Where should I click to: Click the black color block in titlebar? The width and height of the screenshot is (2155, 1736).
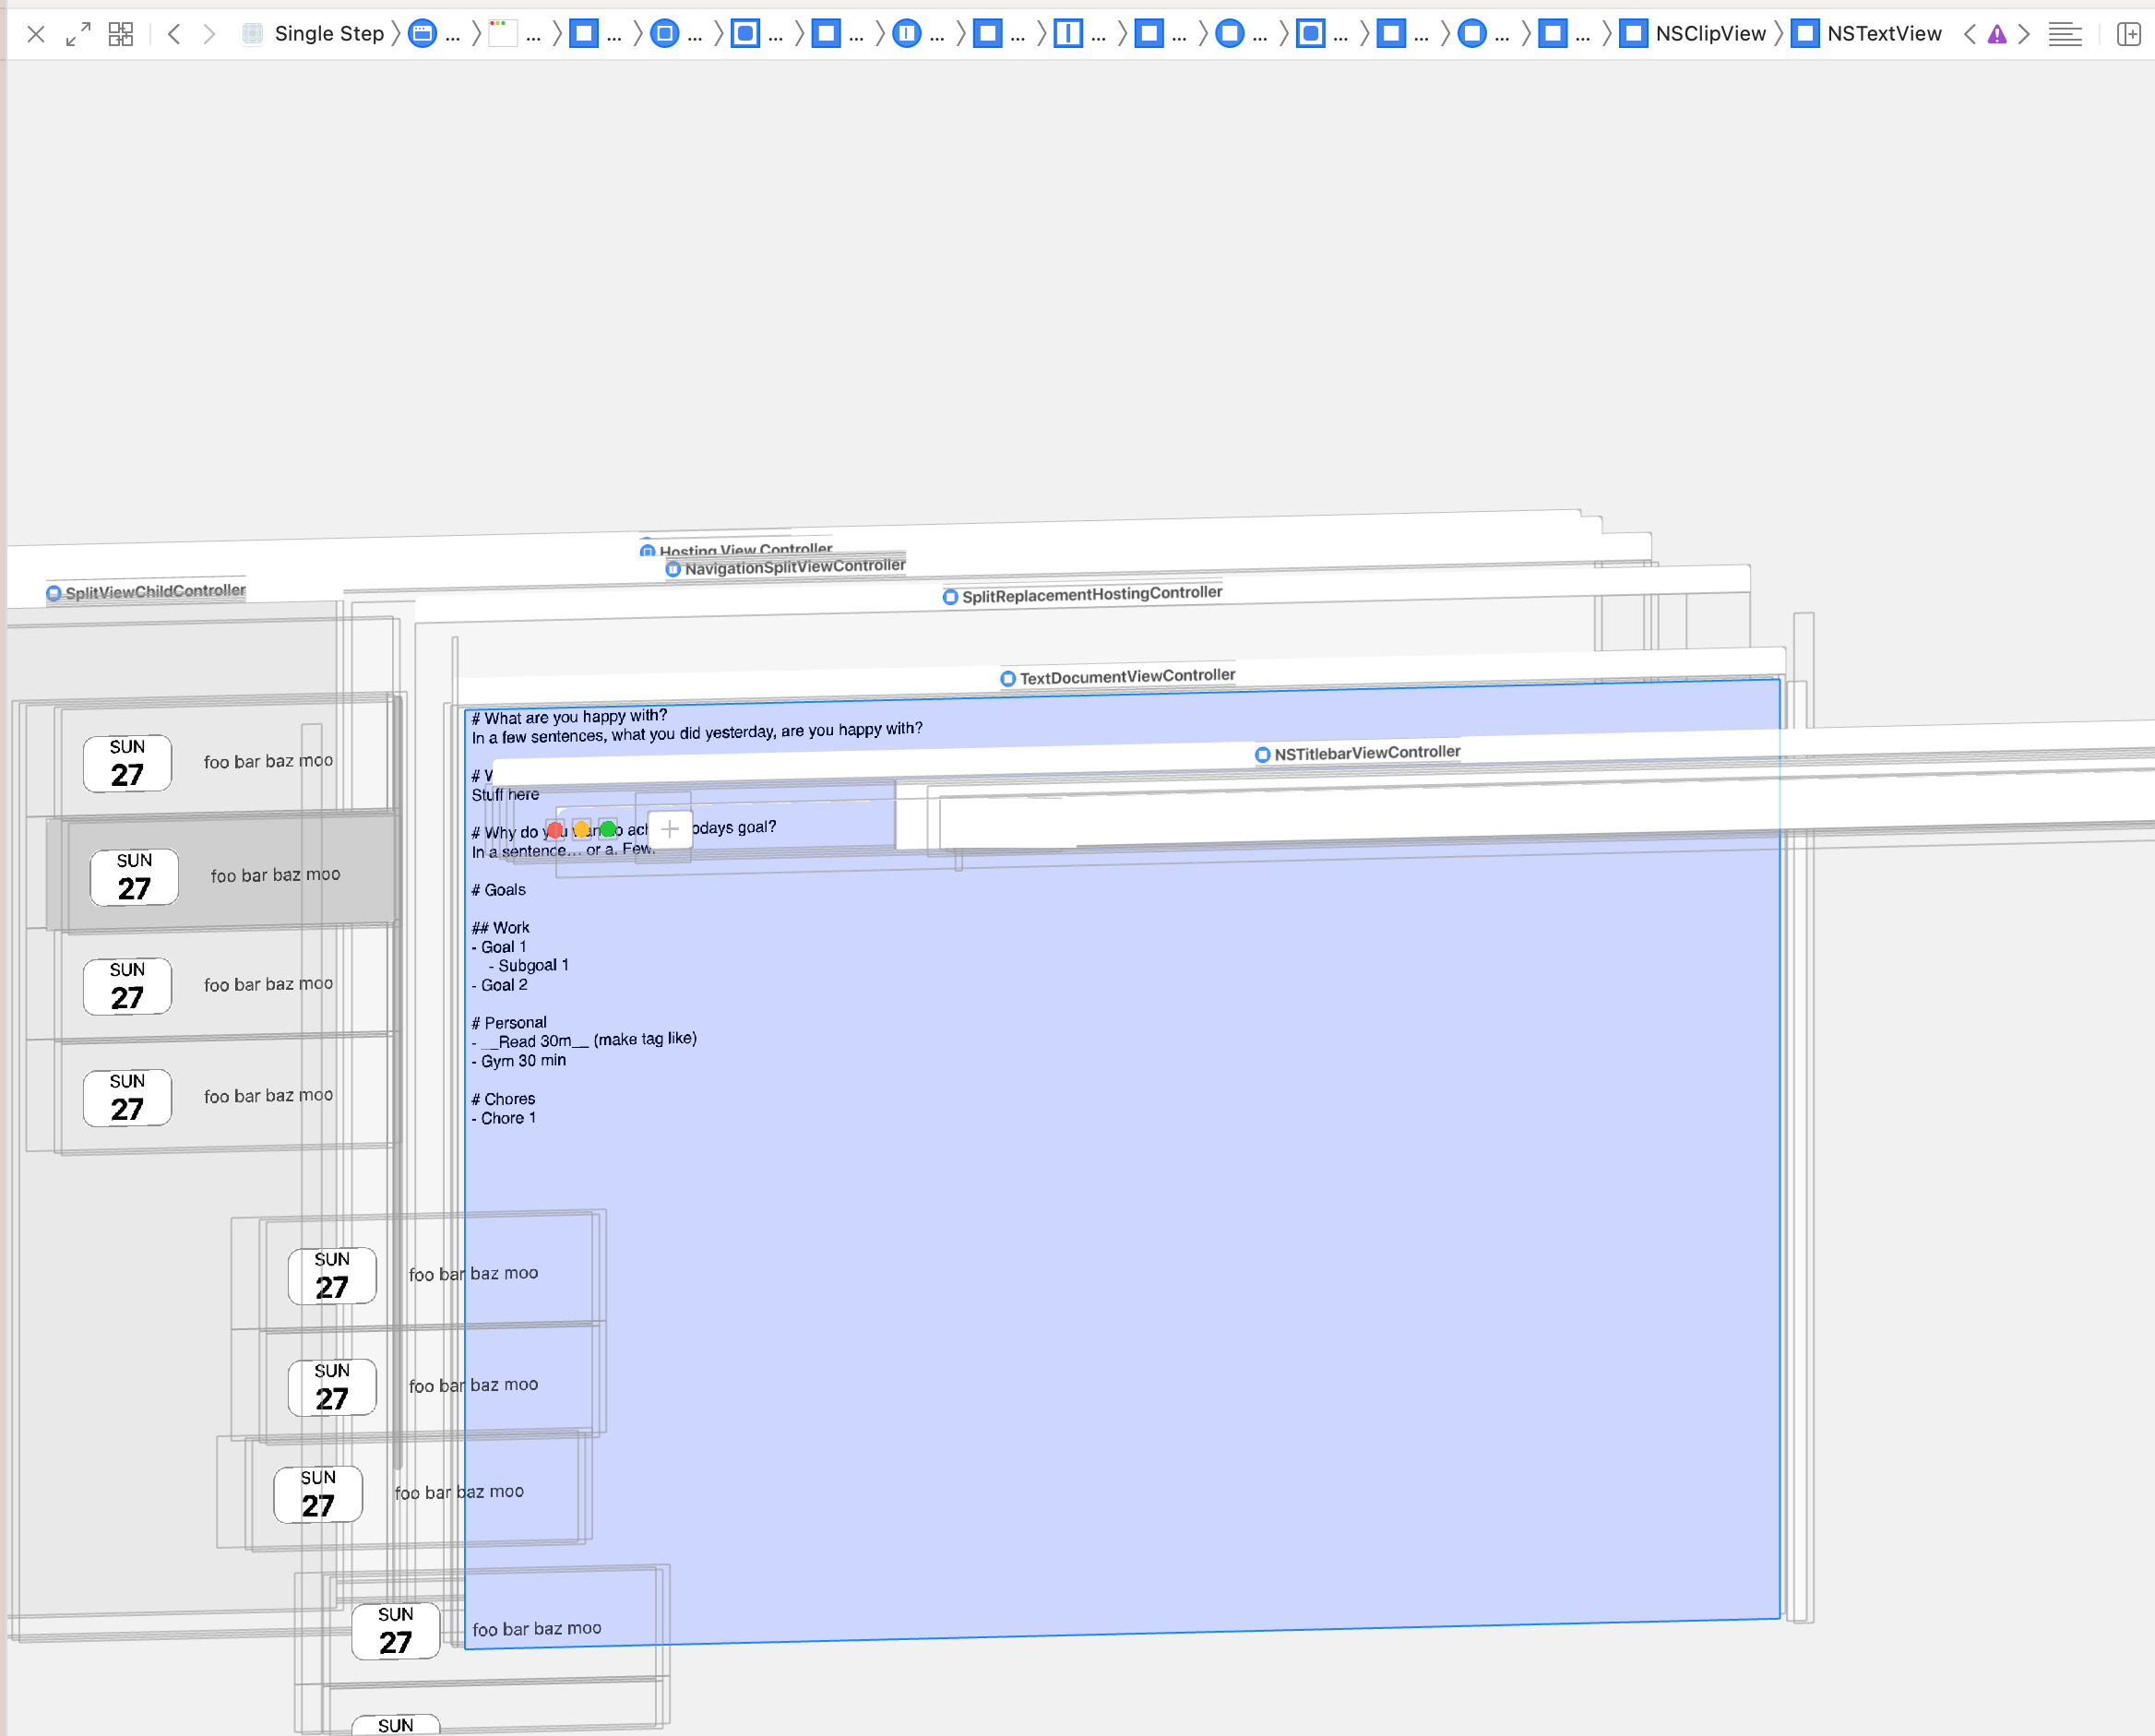pyautogui.click(x=1008, y=823)
